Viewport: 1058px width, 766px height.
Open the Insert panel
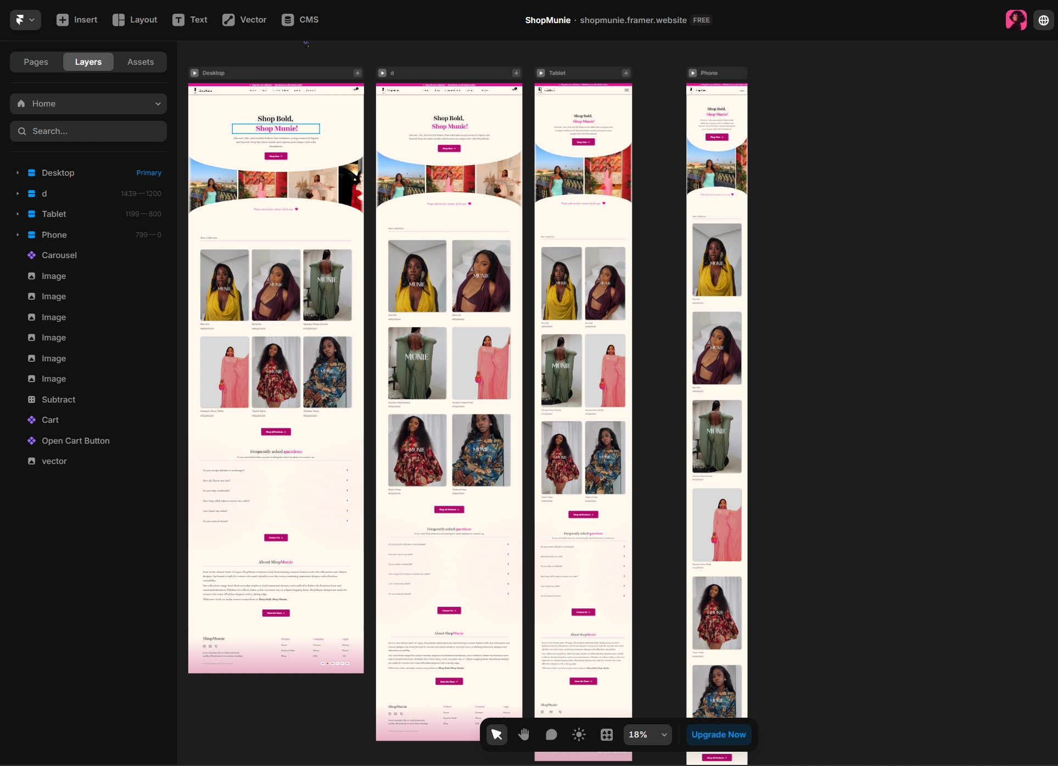click(77, 19)
